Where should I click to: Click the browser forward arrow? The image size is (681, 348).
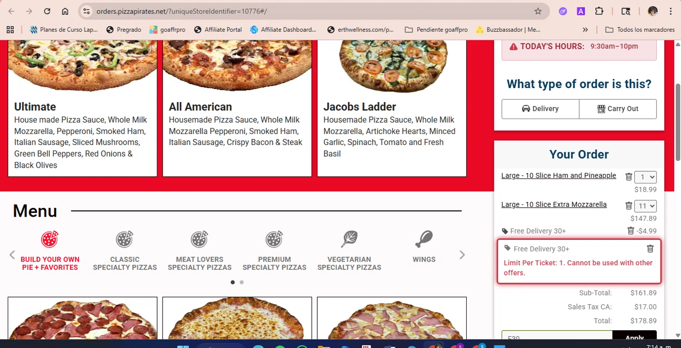(x=29, y=11)
